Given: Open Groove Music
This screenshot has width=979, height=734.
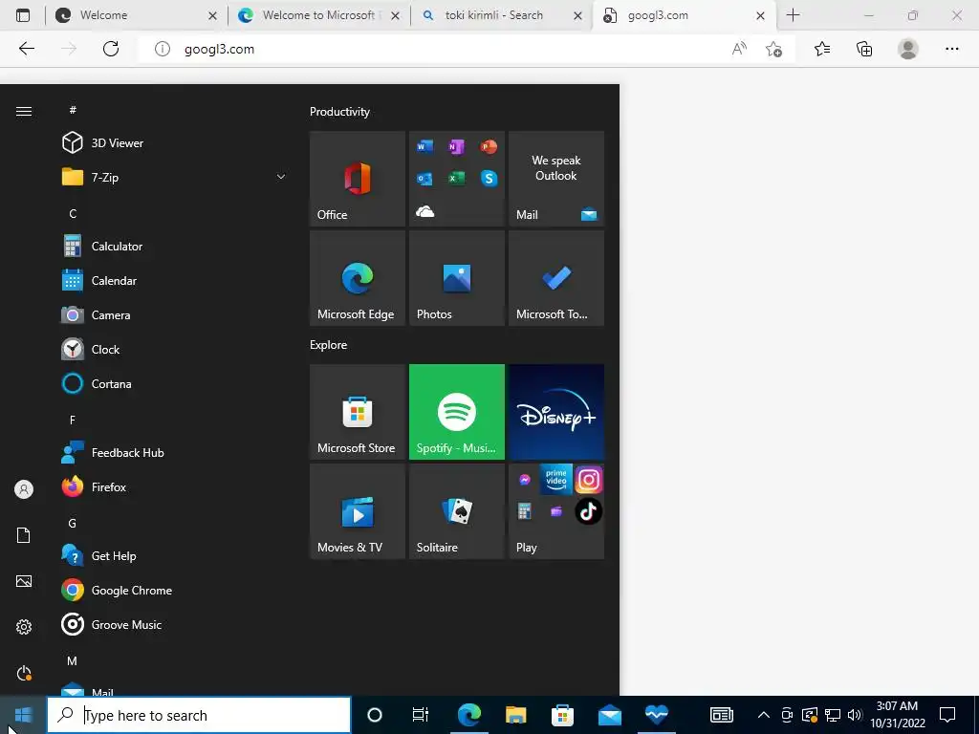Looking at the screenshot, I should (175, 624).
